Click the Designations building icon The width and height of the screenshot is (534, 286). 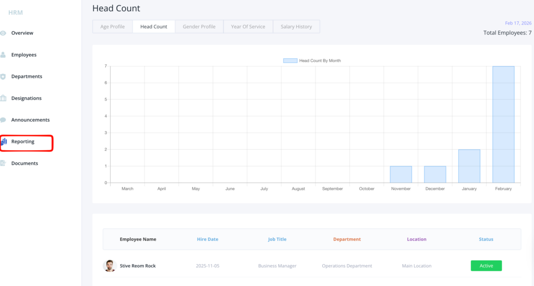(x=3, y=98)
